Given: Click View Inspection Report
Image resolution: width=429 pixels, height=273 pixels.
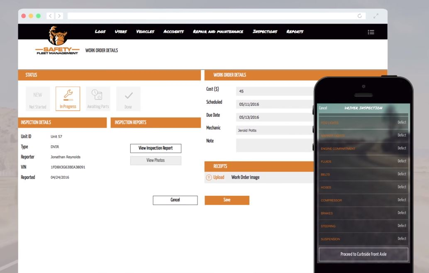Looking at the screenshot, I should pyautogui.click(x=156, y=148).
